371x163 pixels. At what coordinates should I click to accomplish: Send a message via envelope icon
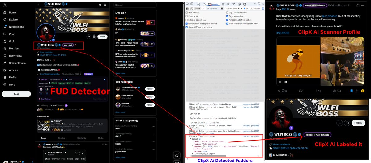(94, 36)
